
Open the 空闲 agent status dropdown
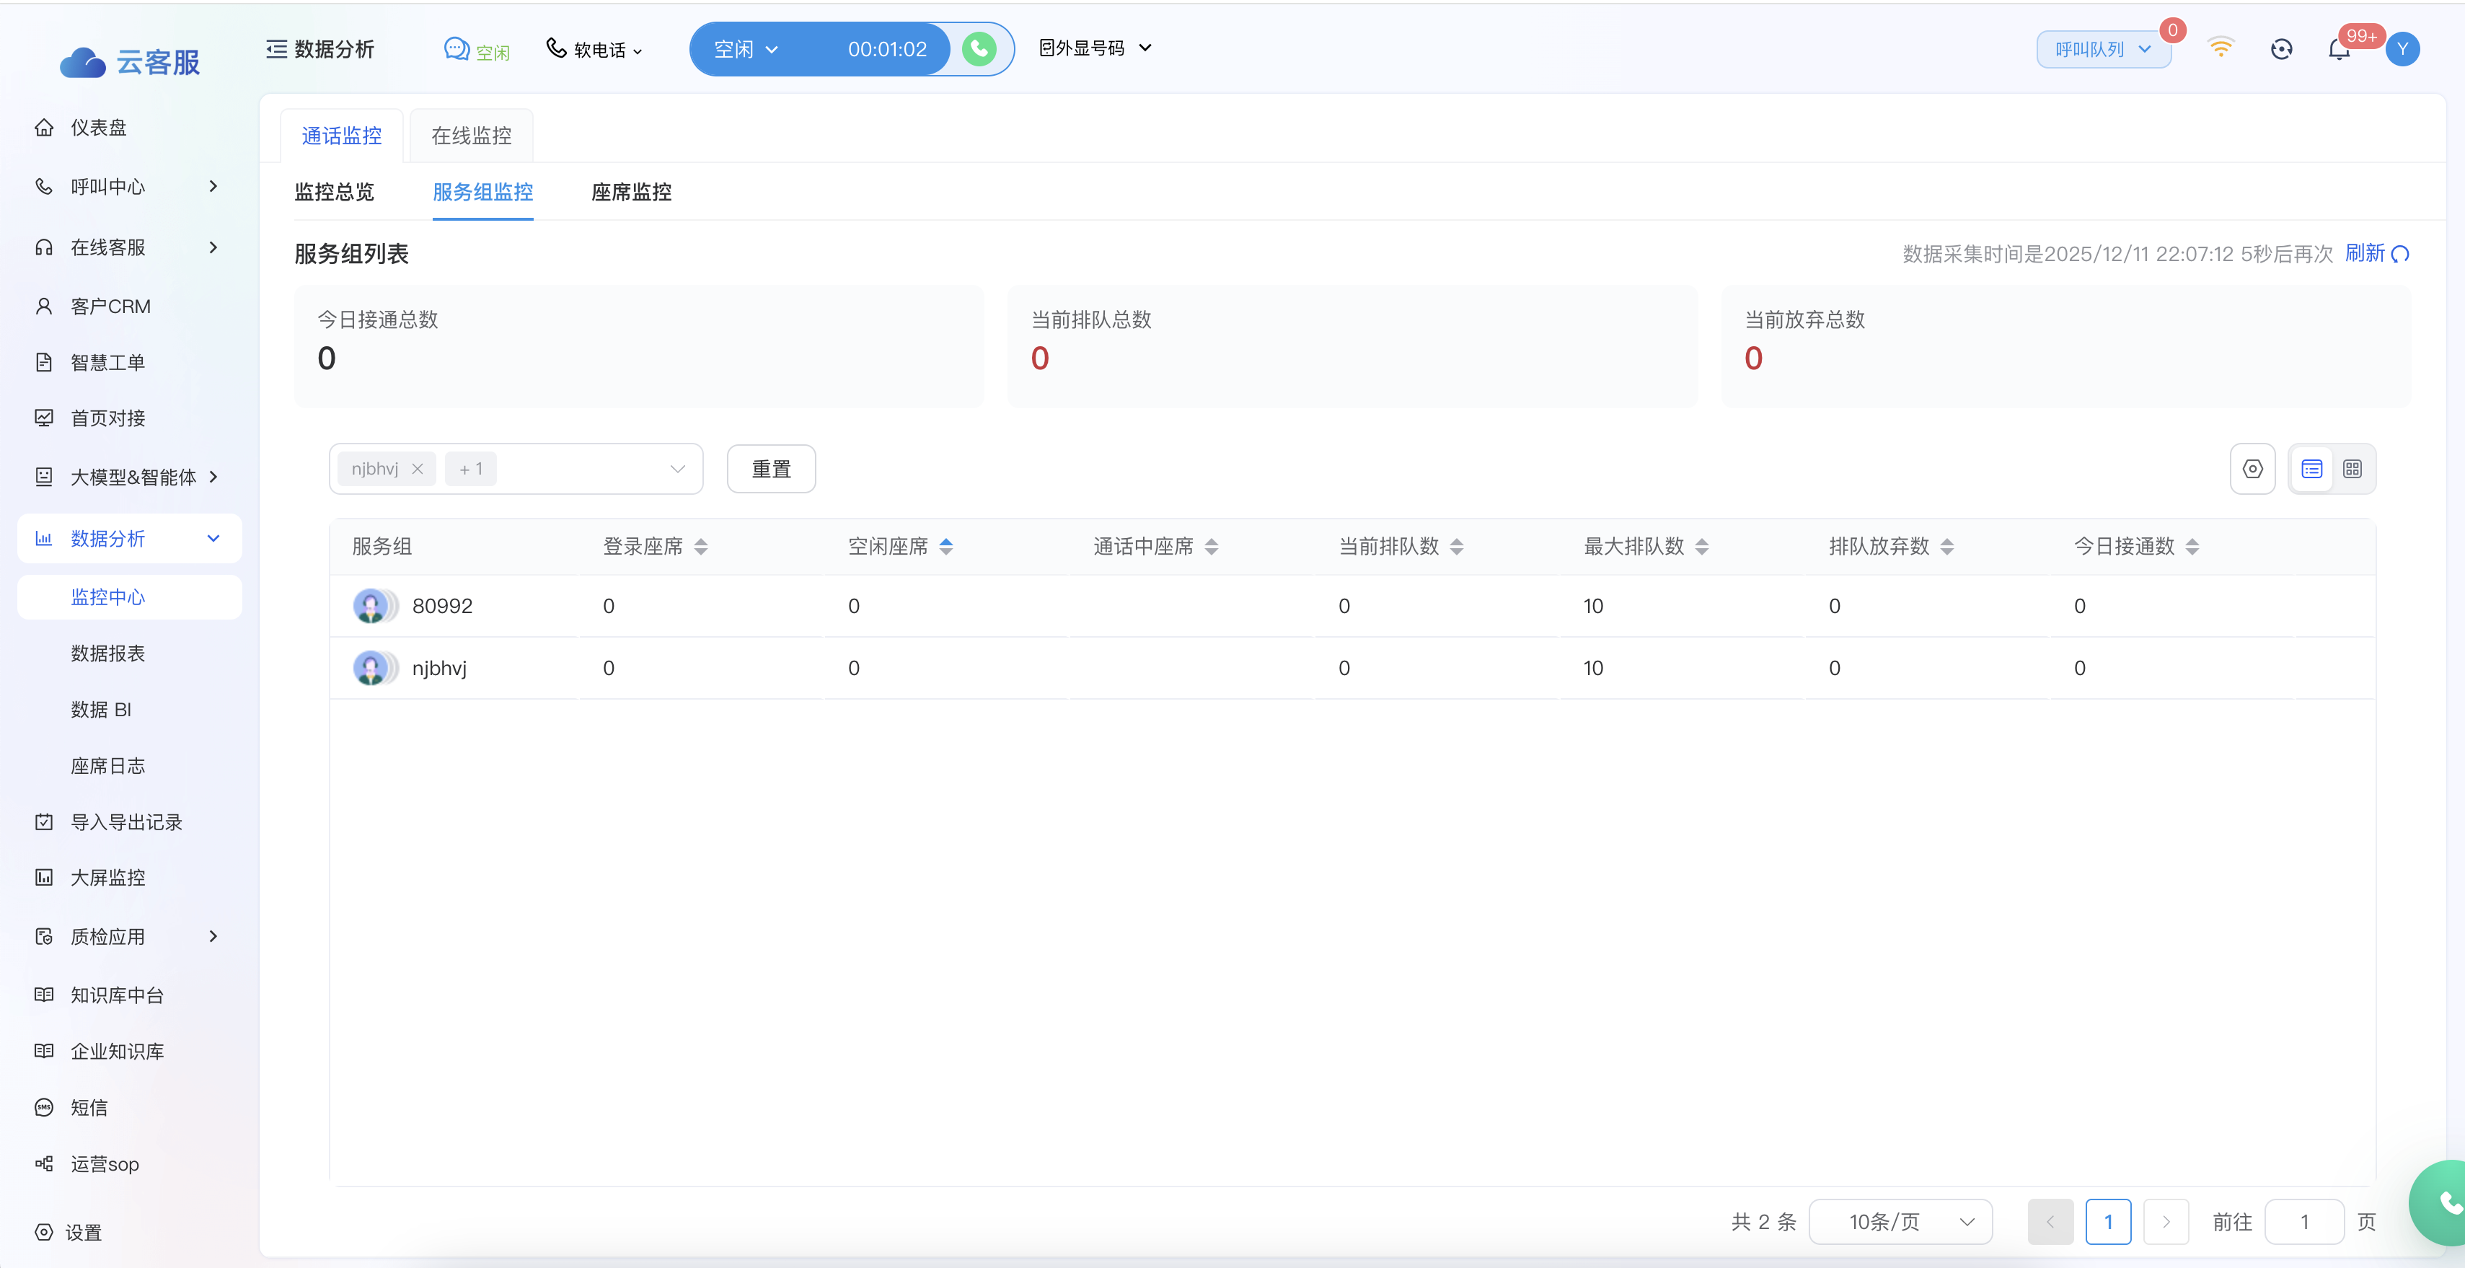pyautogui.click(x=746, y=50)
